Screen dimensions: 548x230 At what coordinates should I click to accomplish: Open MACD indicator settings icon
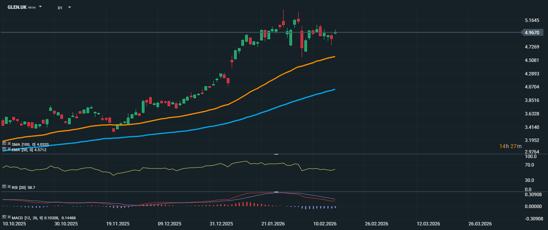coord(4,217)
